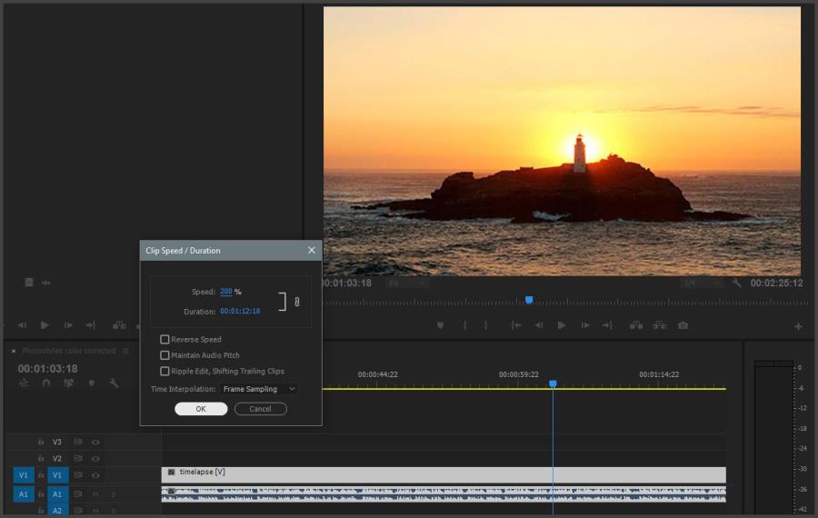Play the Source Monitor clip

pos(45,325)
